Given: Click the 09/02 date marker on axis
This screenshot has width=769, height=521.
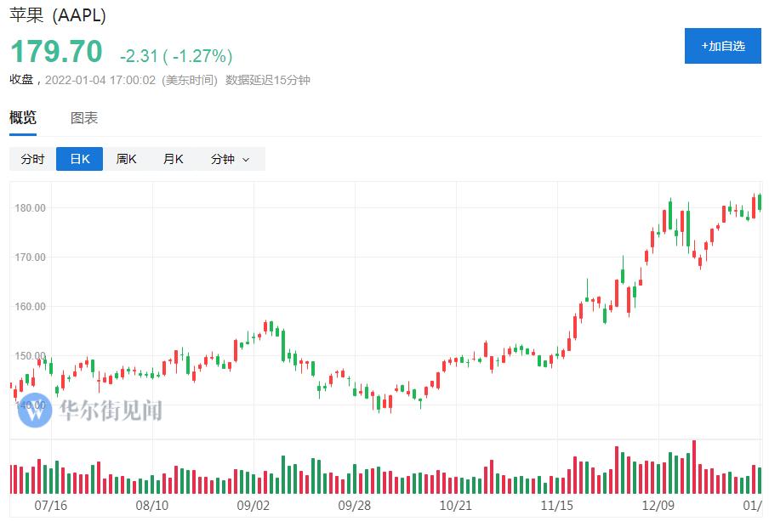Looking at the screenshot, I should point(253,506).
